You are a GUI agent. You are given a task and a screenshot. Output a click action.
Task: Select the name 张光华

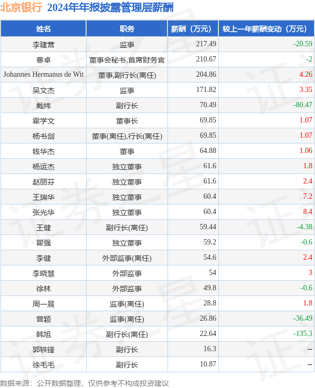coord(44,212)
